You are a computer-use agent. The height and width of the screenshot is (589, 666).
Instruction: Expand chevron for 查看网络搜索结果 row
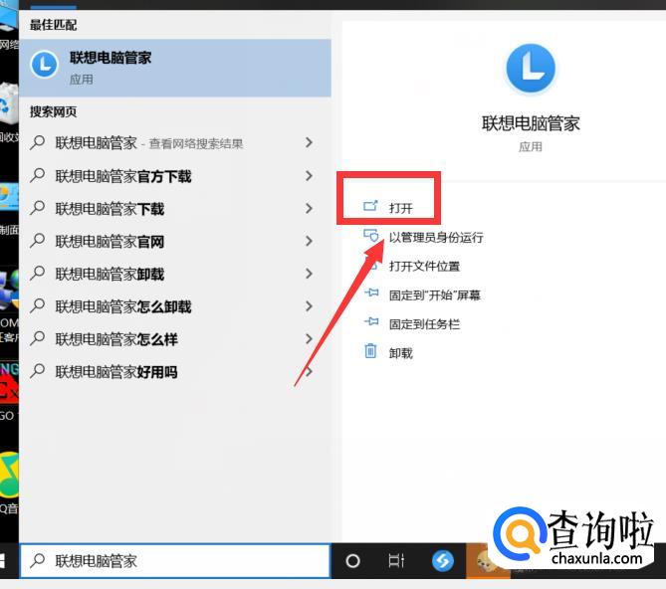point(309,142)
